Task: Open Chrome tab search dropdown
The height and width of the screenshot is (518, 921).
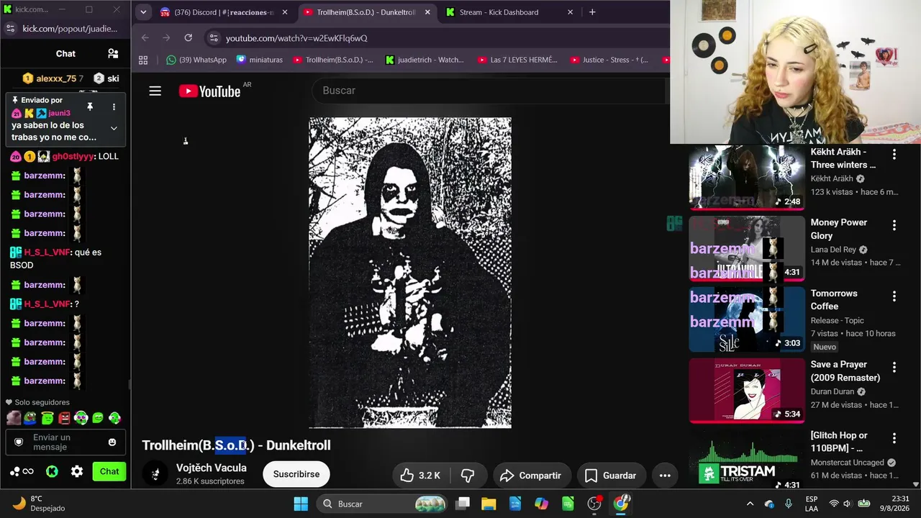Action: coord(143,12)
